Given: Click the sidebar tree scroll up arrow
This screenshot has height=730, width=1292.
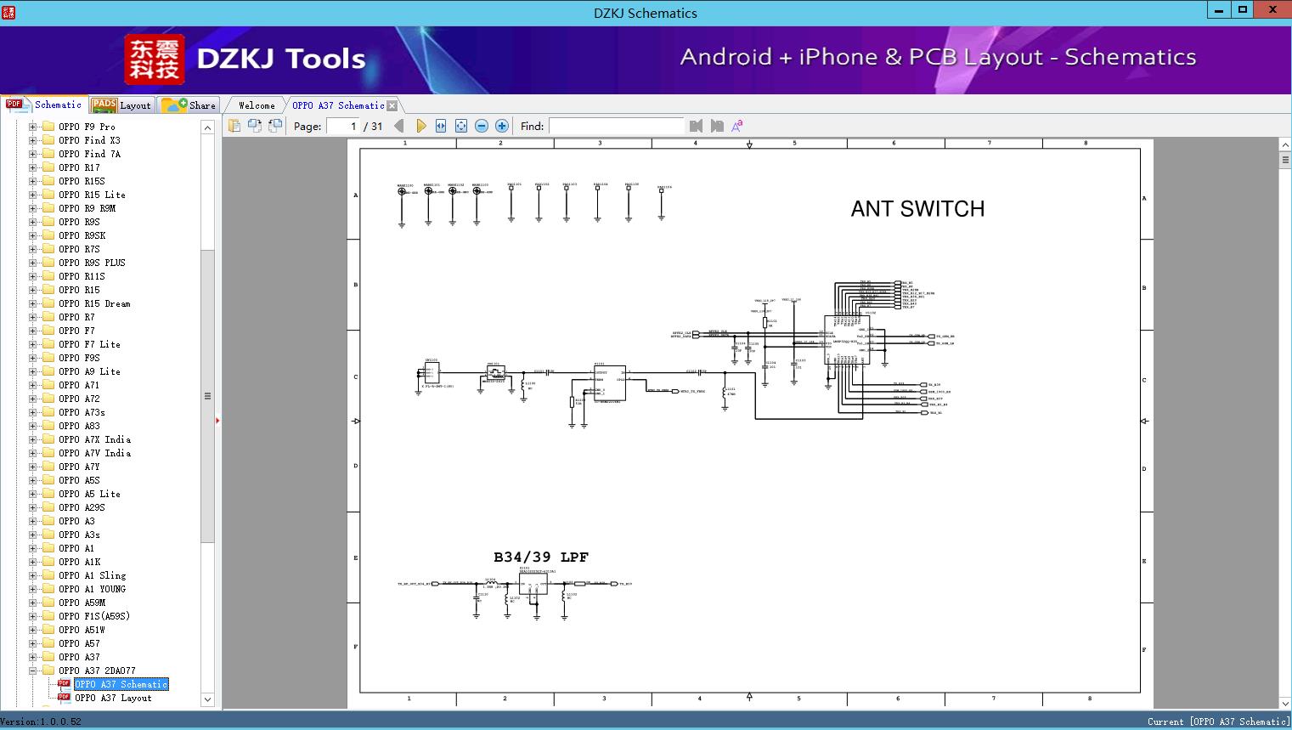Looking at the screenshot, I should 207,127.
